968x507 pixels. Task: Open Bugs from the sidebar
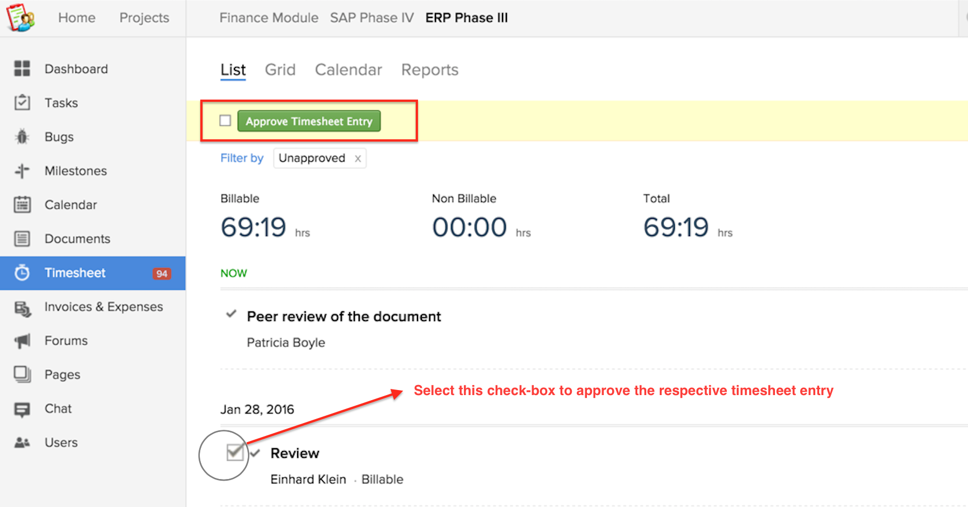pos(59,137)
